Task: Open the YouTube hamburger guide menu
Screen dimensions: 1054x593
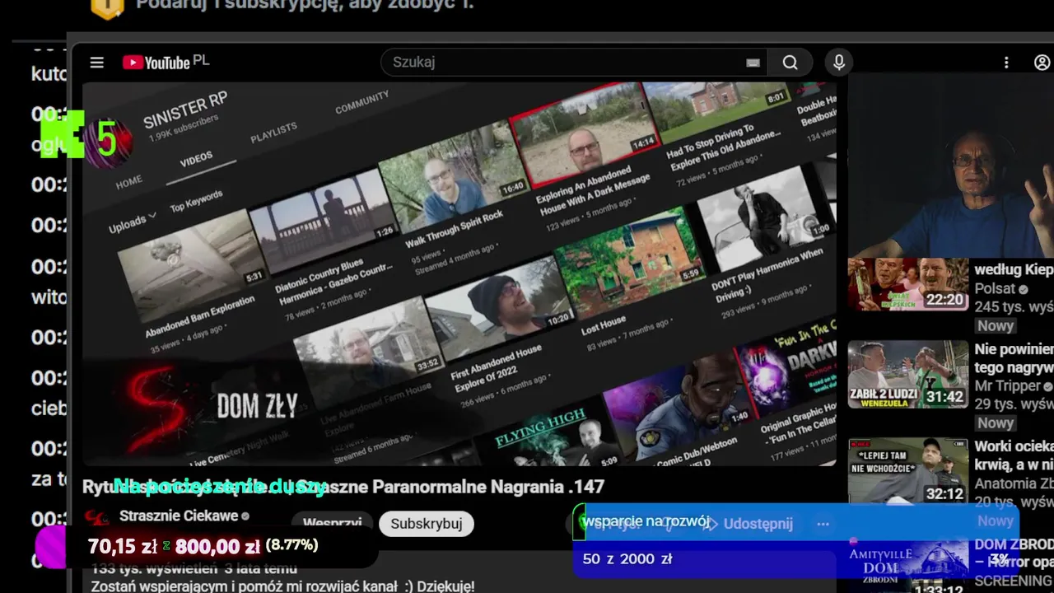Action: (x=97, y=63)
